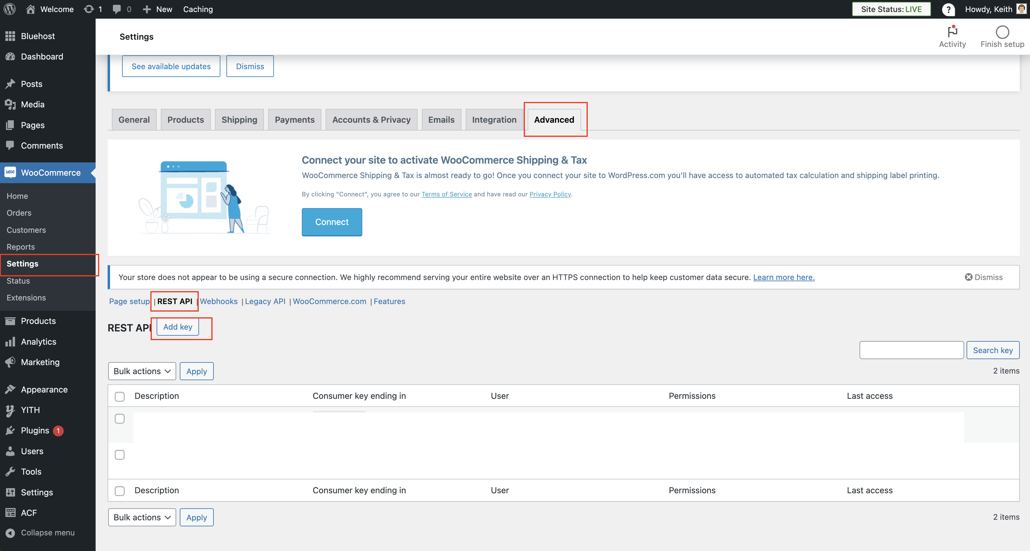This screenshot has width=1030, height=551.
Task: Click the updates refresh icon
Action: (89, 9)
